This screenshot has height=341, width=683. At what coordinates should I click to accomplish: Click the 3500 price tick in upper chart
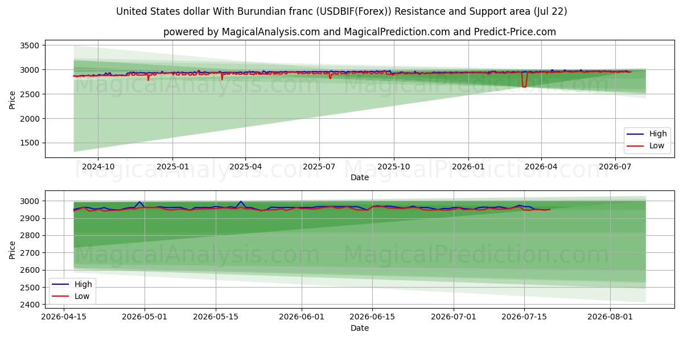[30, 45]
